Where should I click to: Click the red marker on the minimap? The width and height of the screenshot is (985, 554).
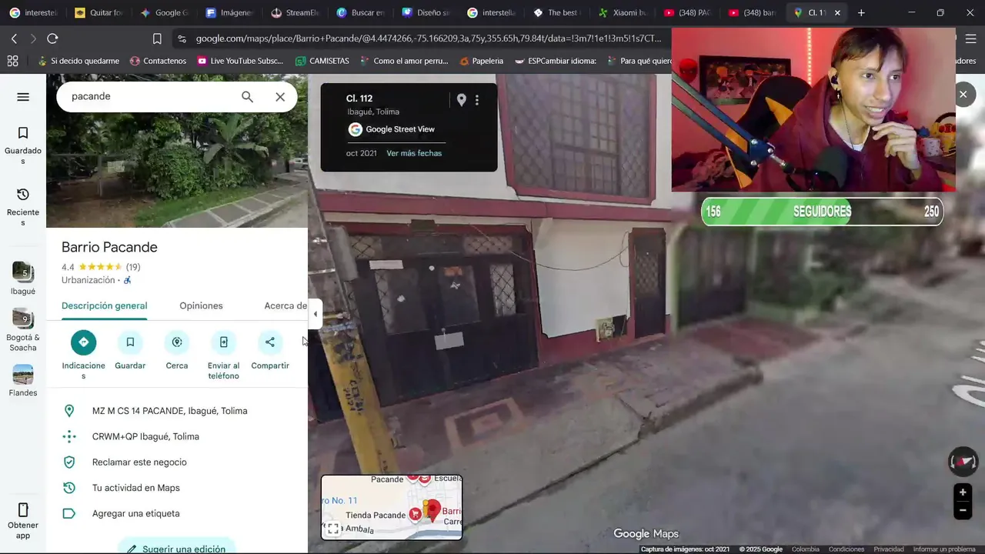click(x=432, y=509)
